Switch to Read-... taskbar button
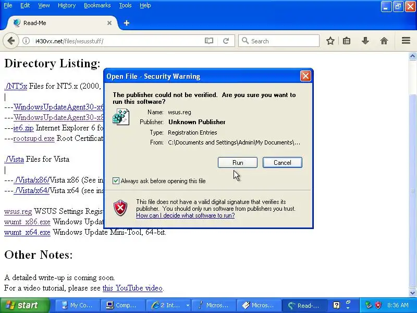417x313 pixels. 304,305
